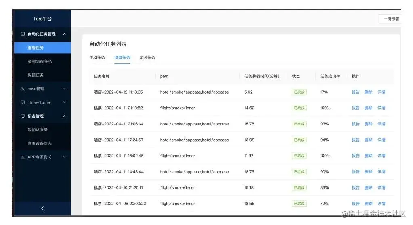Switch to the 项目任务 tab
Viewport: 413px width, 225px height.
click(x=122, y=57)
